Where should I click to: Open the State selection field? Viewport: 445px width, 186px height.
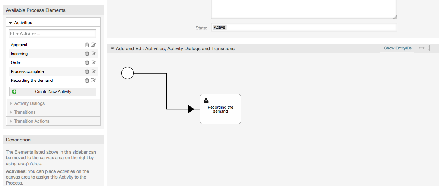tap(303, 27)
